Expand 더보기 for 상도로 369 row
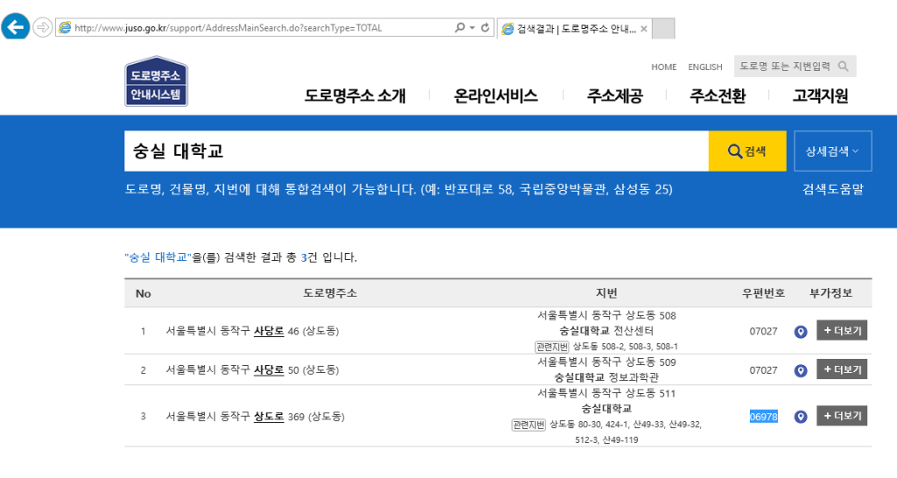The image size is (897, 478). [x=842, y=416]
